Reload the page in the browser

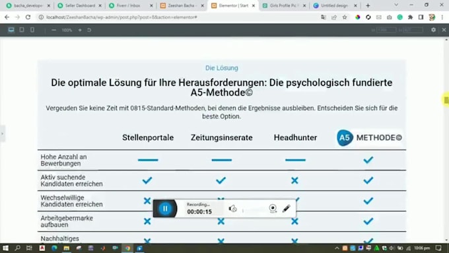[28, 17]
